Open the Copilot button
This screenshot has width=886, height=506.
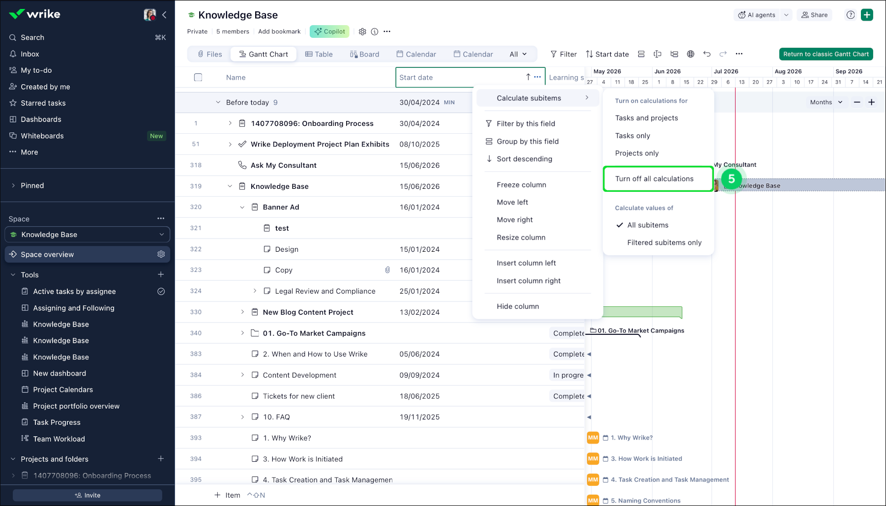tap(329, 31)
